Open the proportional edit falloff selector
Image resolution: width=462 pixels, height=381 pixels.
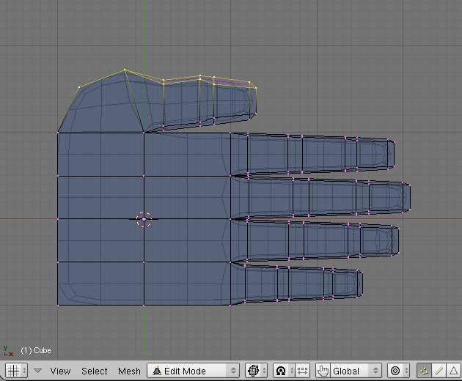pyautogui.click(x=398, y=371)
